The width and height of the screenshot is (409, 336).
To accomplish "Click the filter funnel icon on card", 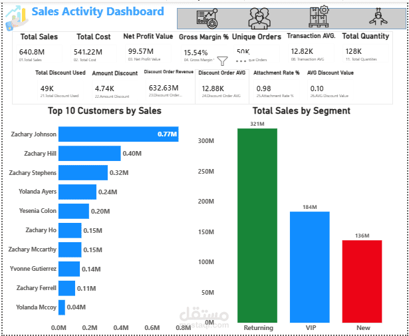I will point(223,61).
